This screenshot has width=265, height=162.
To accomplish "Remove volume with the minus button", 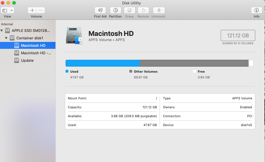I will (x=41, y=10).
